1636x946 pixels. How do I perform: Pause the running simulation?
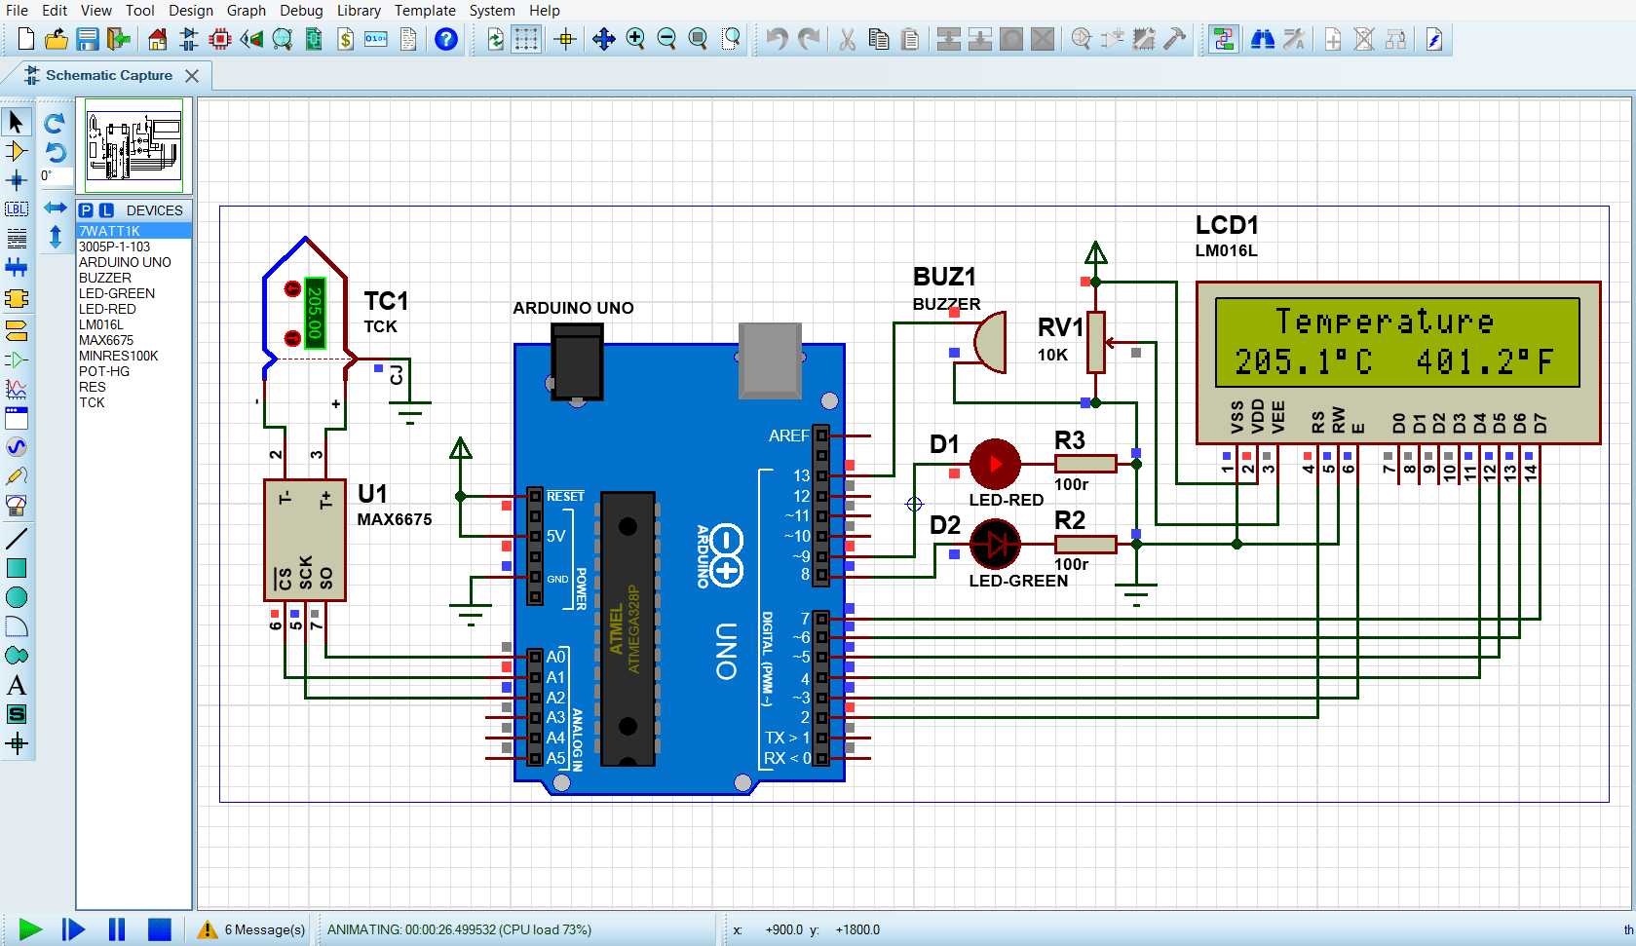[x=116, y=929]
